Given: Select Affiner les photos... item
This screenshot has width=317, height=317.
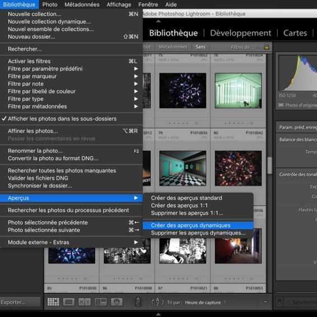Looking at the screenshot, I should [71, 131].
